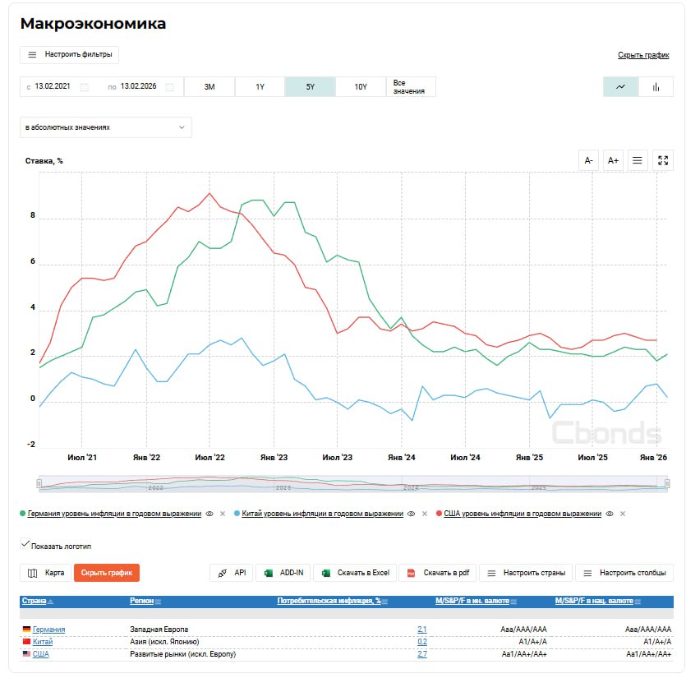This screenshot has width=686, height=678.
Task: Increase chart font size with A+
Action: [x=613, y=161]
